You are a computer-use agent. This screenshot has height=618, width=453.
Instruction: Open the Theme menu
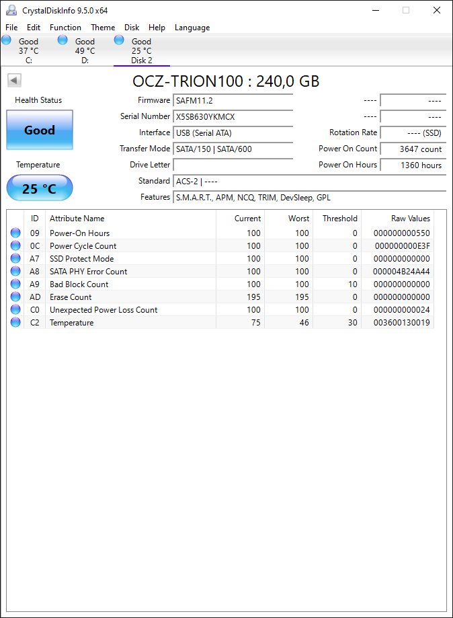pos(103,27)
